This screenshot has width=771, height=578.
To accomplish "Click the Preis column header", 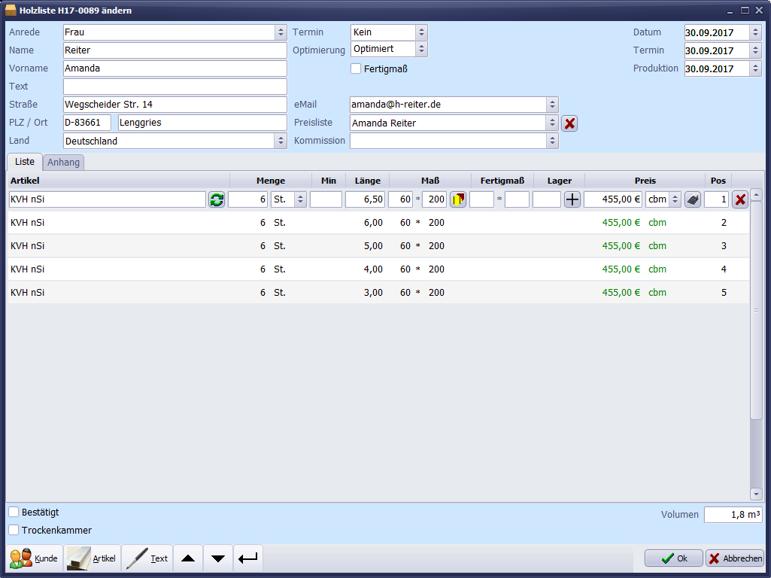I will [x=645, y=181].
